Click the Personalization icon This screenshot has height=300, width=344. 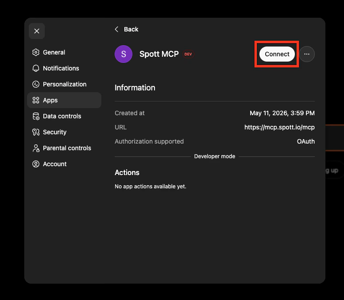pyautogui.click(x=36, y=84)
